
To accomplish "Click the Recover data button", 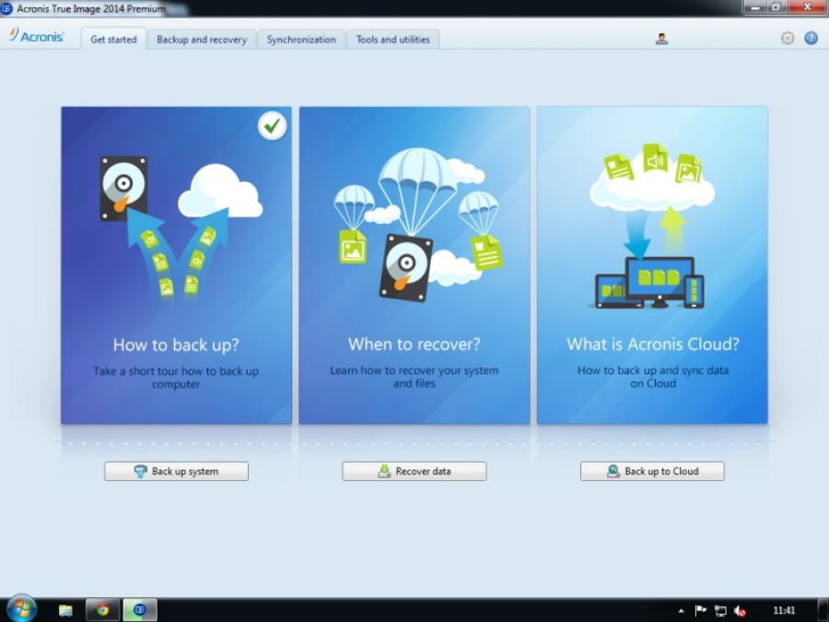I will 414,471.
